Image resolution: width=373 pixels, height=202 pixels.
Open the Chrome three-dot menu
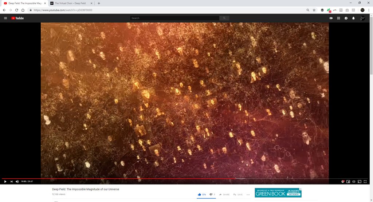(x=369, y=10)
